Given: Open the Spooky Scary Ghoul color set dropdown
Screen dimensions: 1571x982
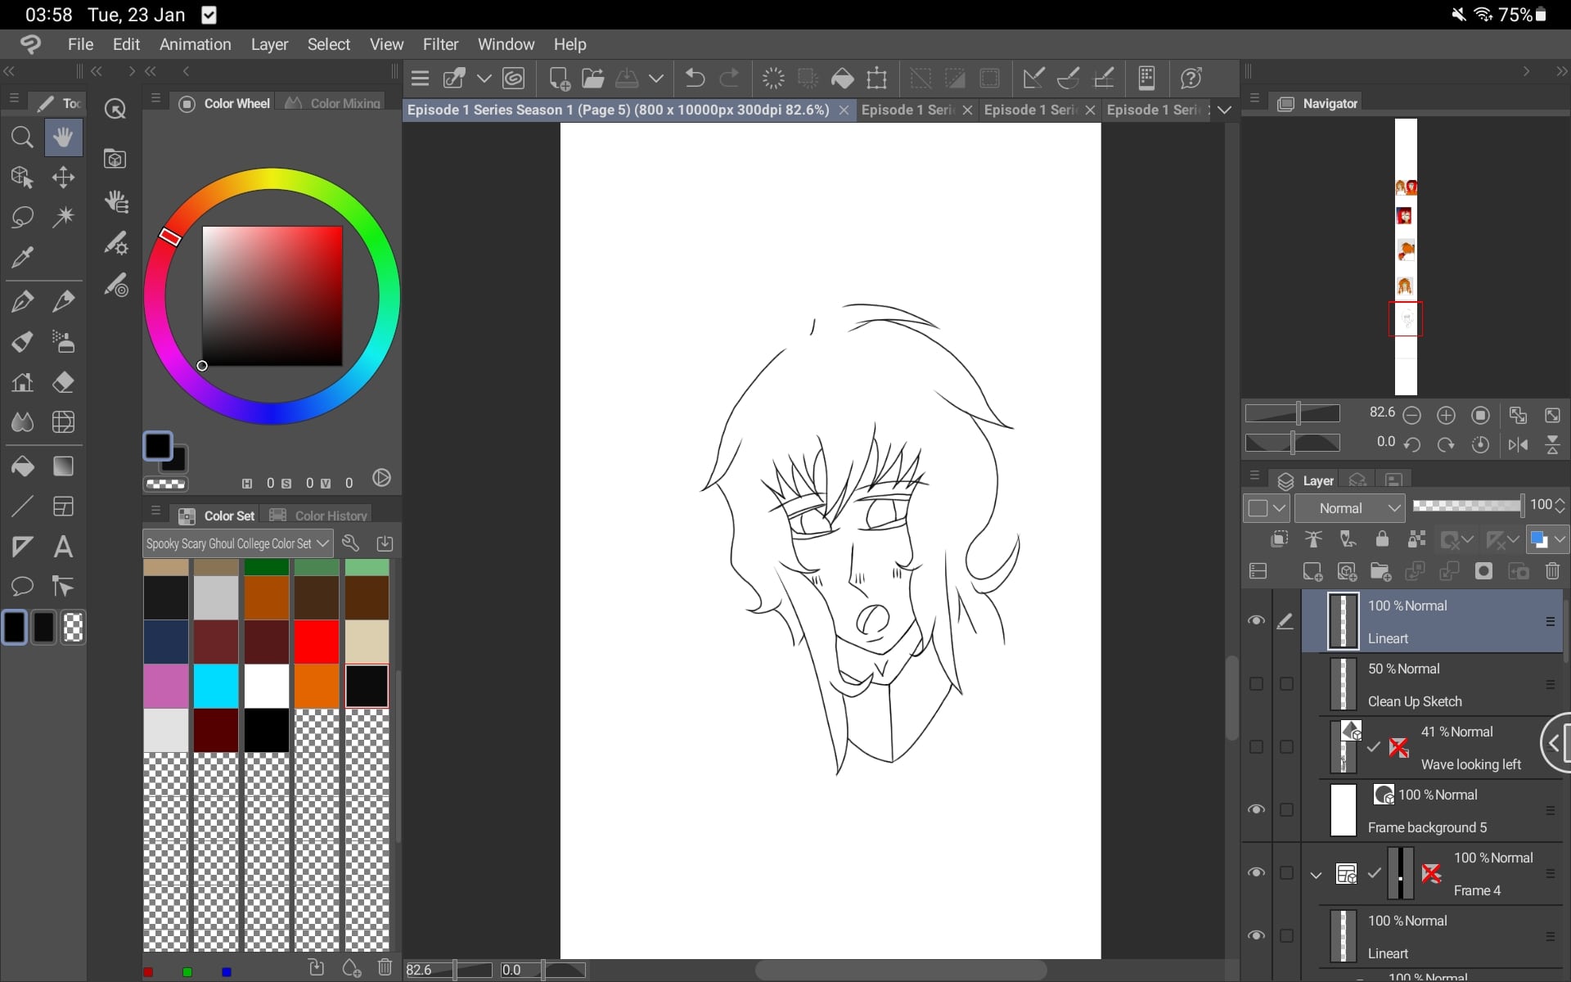Looking at the screenshot, I should 237,543.
